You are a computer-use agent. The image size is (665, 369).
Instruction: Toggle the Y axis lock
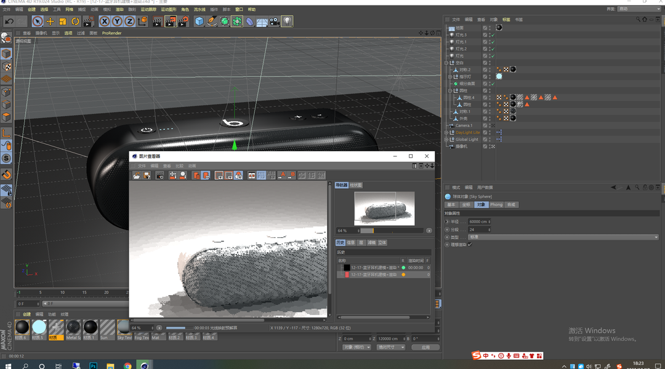point(117,21)
